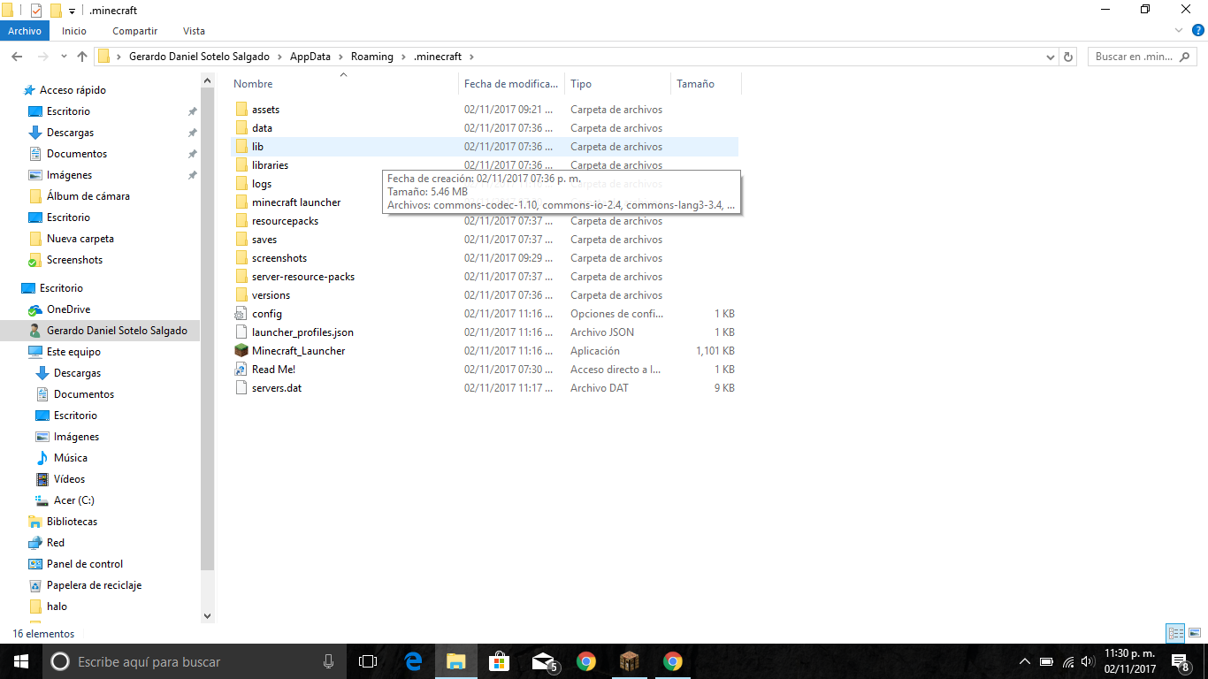Switch to large icons view

pyautogui.click(x=1194, y=633)
